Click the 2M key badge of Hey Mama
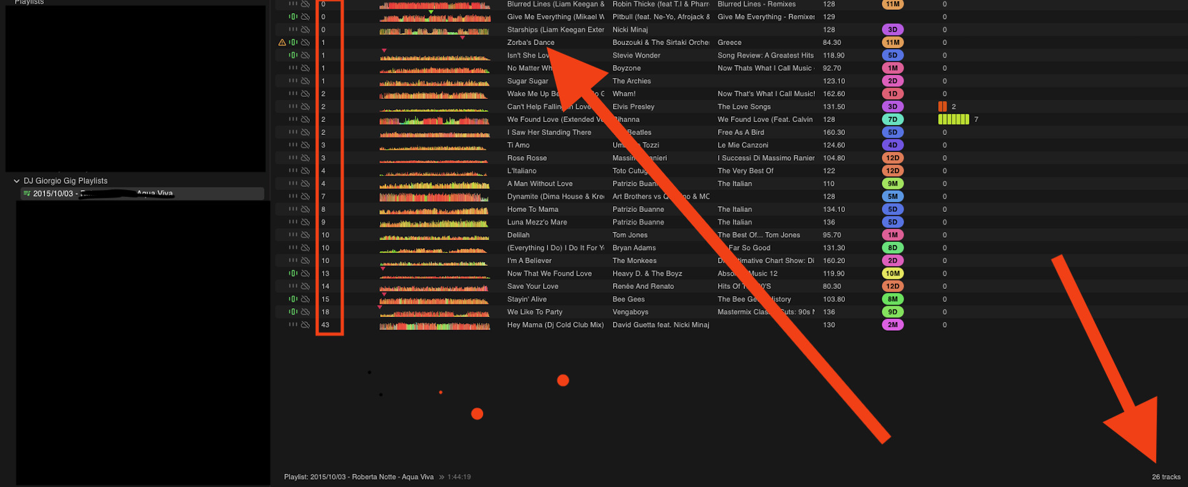Screen dimensions: 1188x487 (x=892, y=324)
